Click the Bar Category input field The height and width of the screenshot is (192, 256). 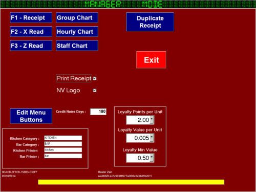coord(63,144)
